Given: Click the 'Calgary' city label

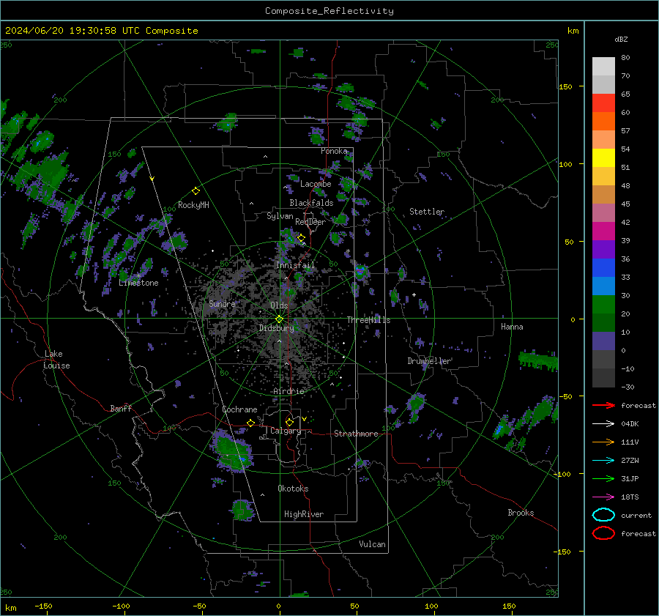Looking at the screenshot, I should tap(286, 431).
